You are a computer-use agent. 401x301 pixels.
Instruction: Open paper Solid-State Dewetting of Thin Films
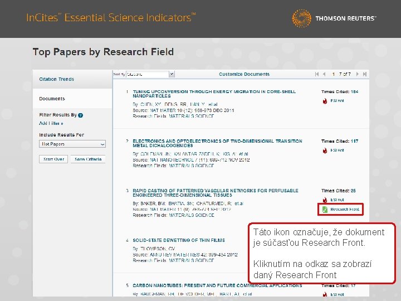pos(179,240)
